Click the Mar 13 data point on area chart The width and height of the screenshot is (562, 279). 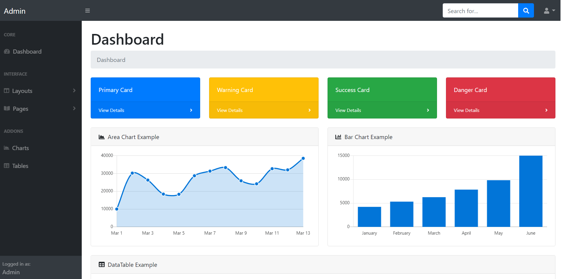tap(303, 158)
